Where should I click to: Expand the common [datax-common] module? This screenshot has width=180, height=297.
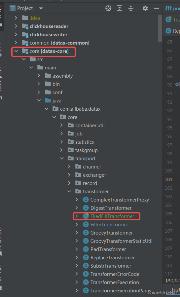tap(16, 43)
